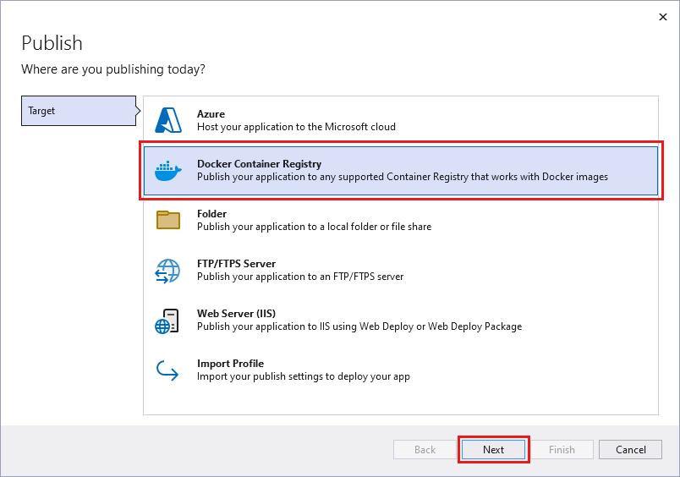Pick the Web Server IIS icon

[x=167, y=321]
